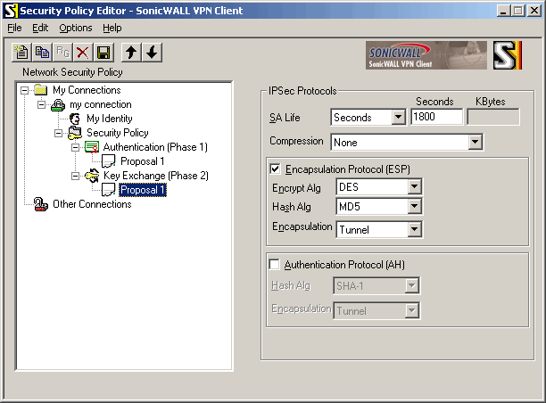Viewport: 546px width, 403px height.
Task: Open the ESP Hash Alg dropdown
Action: pos(413,207)
